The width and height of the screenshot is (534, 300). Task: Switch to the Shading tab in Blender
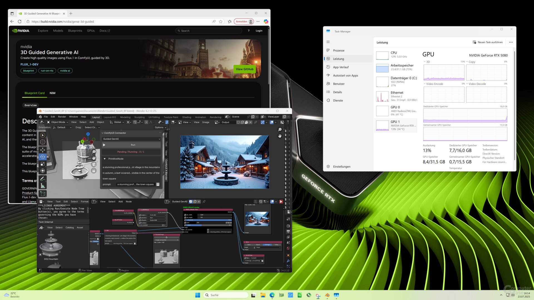point(187,117)
